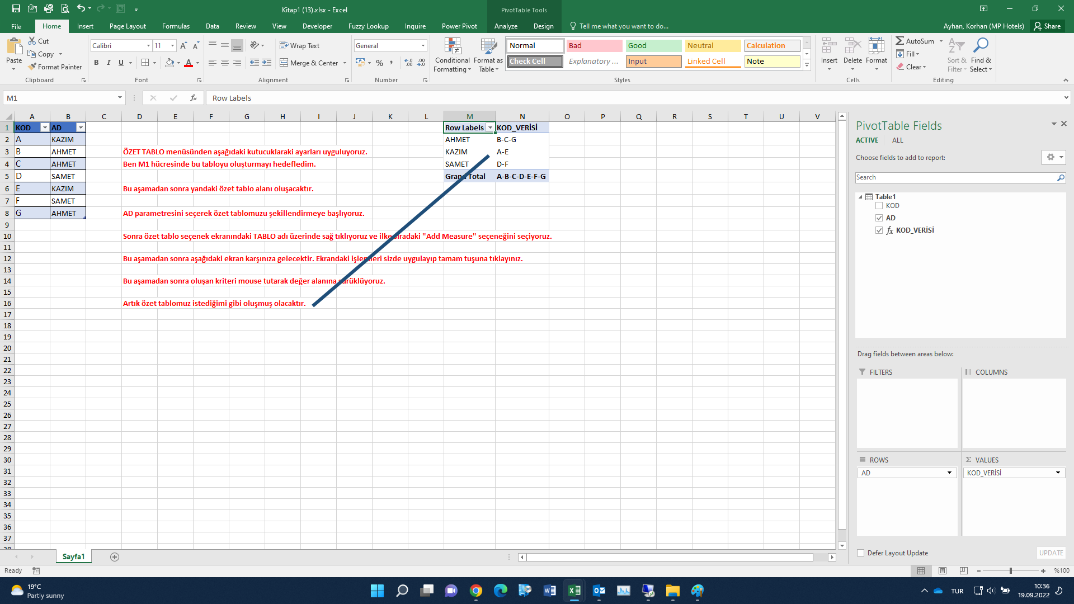
Task: Click the Delete cells icon
Action: (x=852, y=46)
